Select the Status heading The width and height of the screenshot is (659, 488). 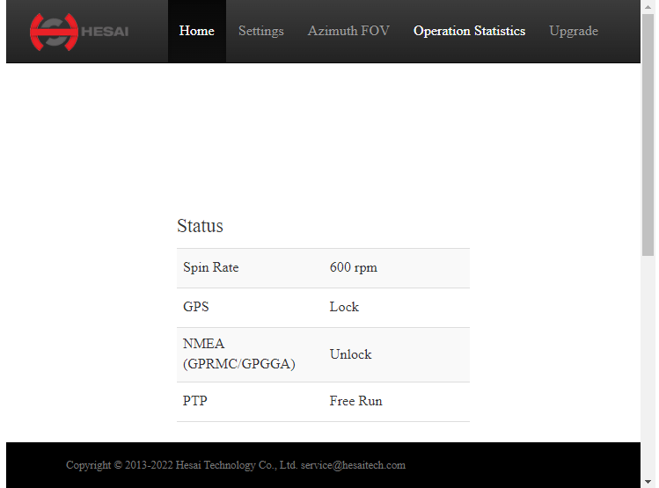[200, 226]
